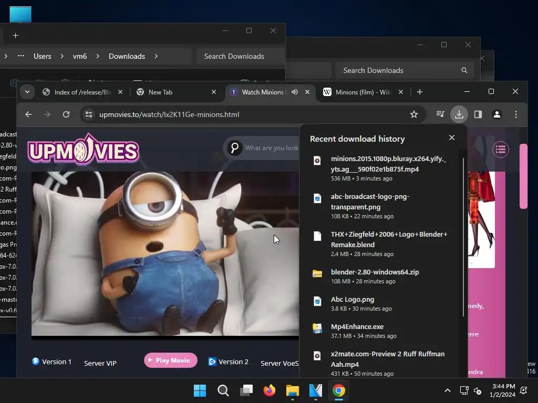Add a new tab in File Explorer
The width and height of the screenshot is (538, 403).
[x=15, y=36]
